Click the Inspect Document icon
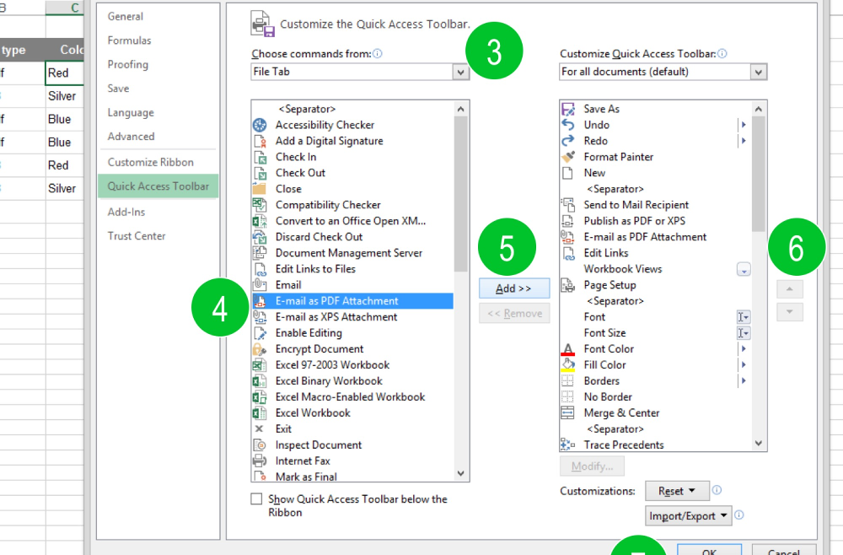The width and height of the screenshot is (843, 555). pos(260,445)
